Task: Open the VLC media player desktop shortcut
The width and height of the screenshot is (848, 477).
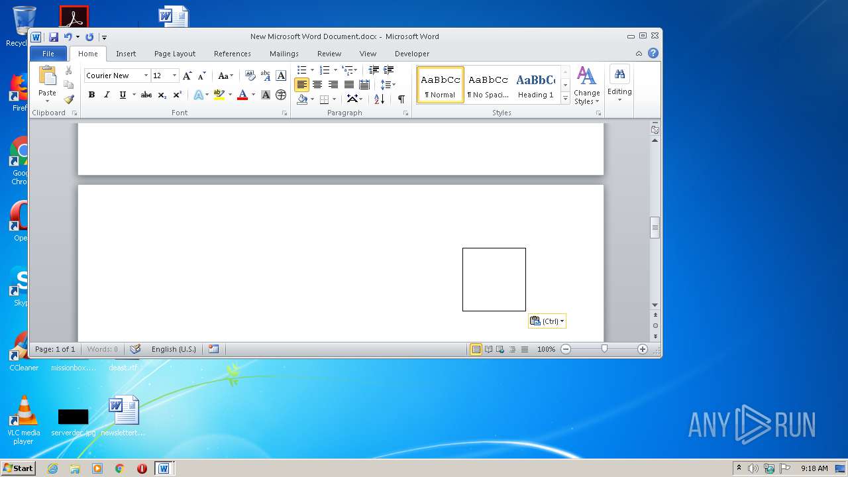Action: click(24, 420)
